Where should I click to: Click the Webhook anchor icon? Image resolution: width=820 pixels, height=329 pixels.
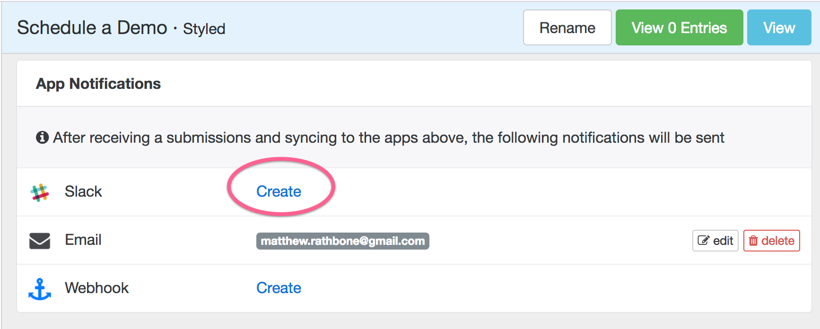pyautogui.click(x=40, y=289)
